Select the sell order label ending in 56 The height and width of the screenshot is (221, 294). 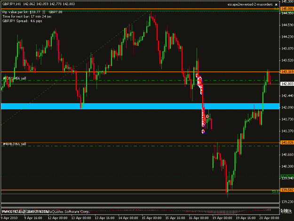click(15, 78)
